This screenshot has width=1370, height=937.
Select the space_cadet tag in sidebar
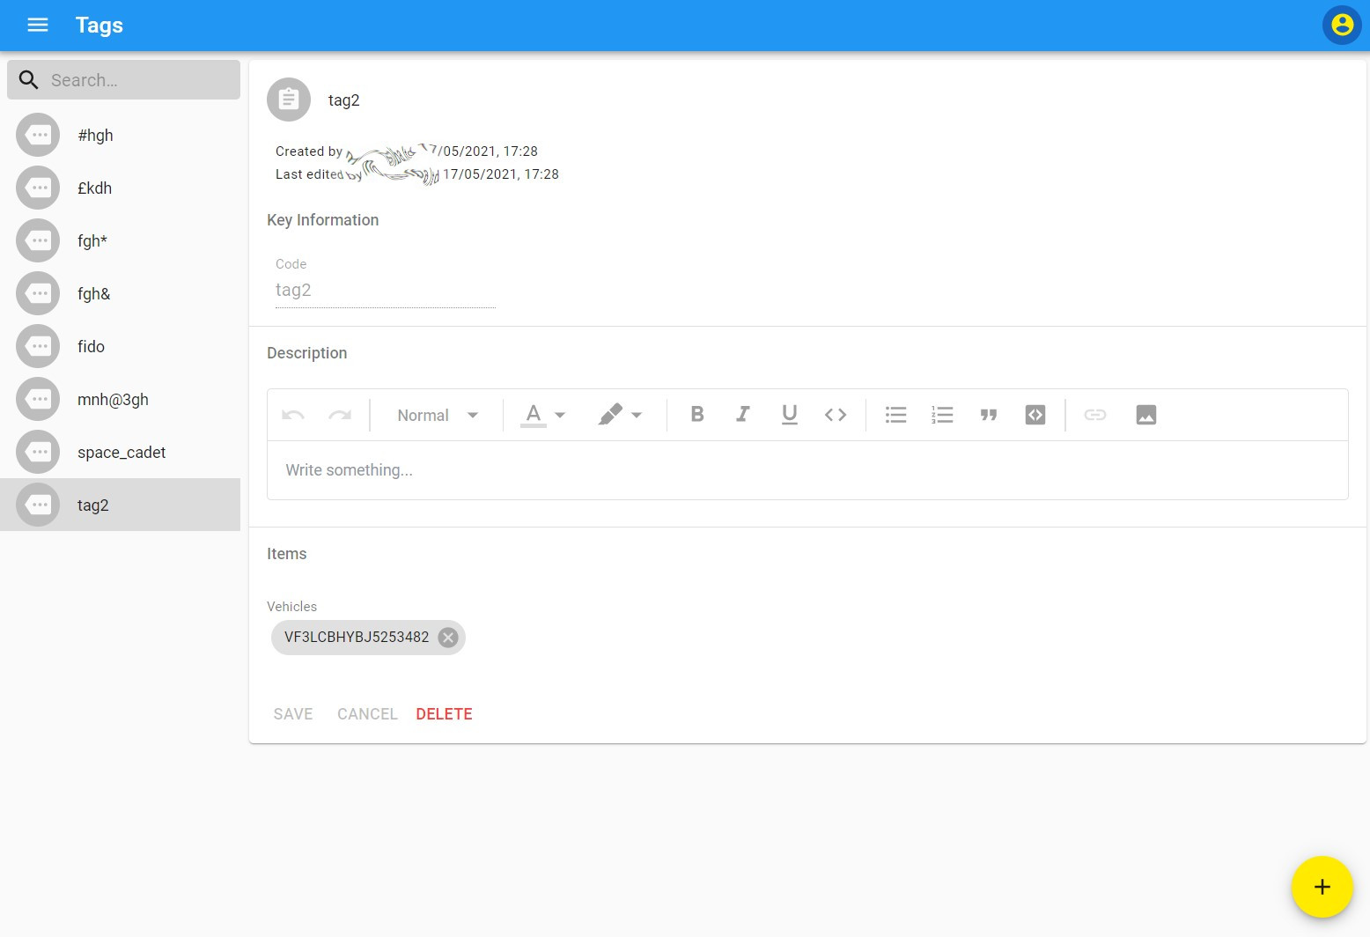(121, 452)
